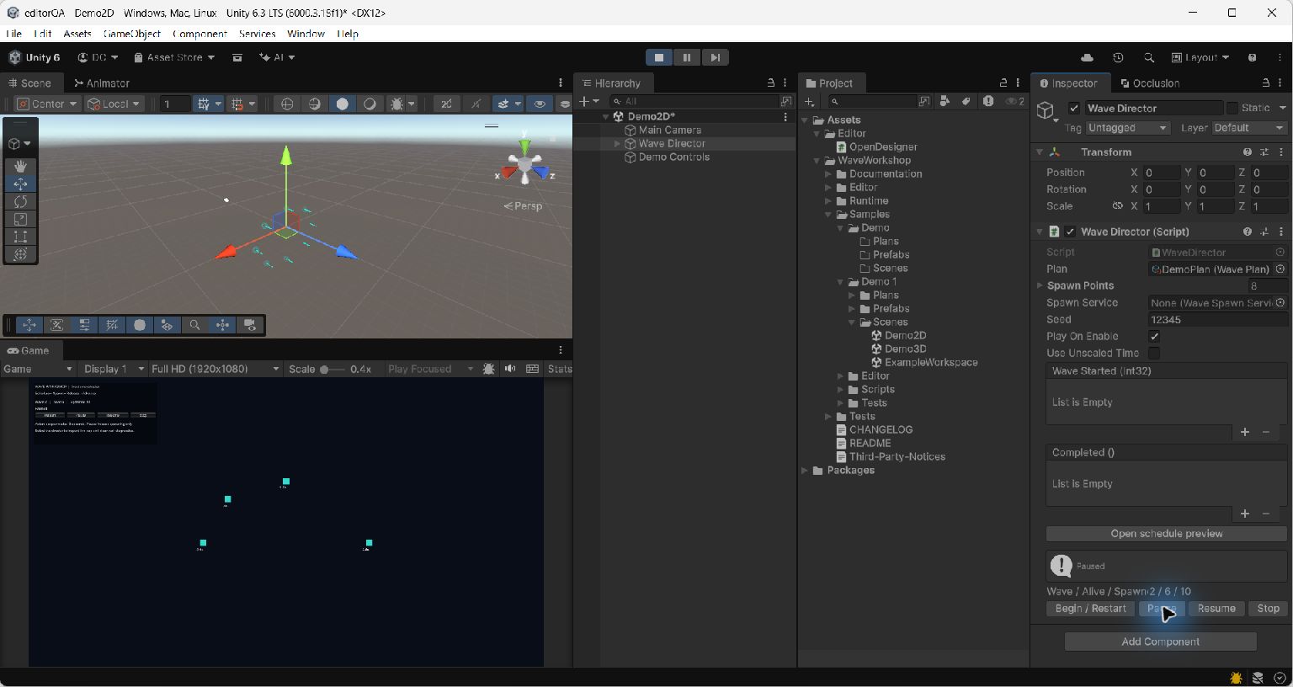This screenshot has width=1293, height=687.
Task: Mute audio in the Game view
Action: (510, 369)
